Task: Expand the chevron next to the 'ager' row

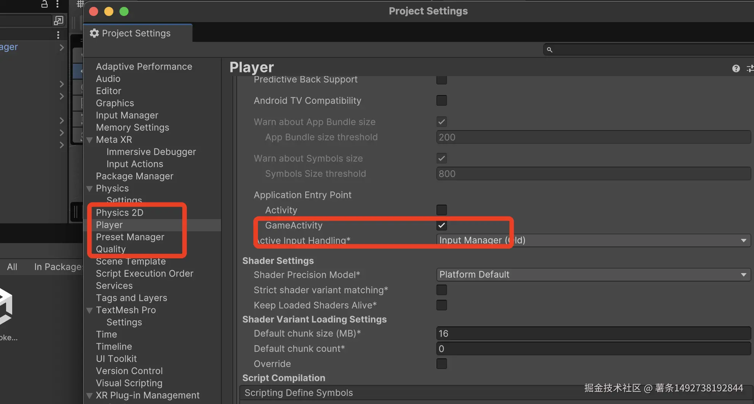Action: point(62,48)
